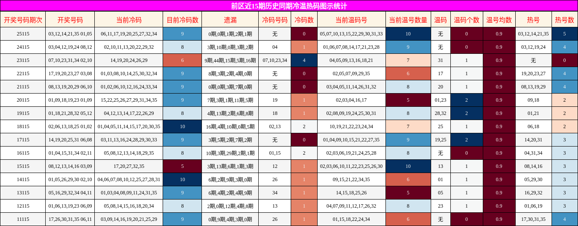Click hot numbers cell 04,31,34
The height and width of the screenshot is (226, 578).
(533, 153)
